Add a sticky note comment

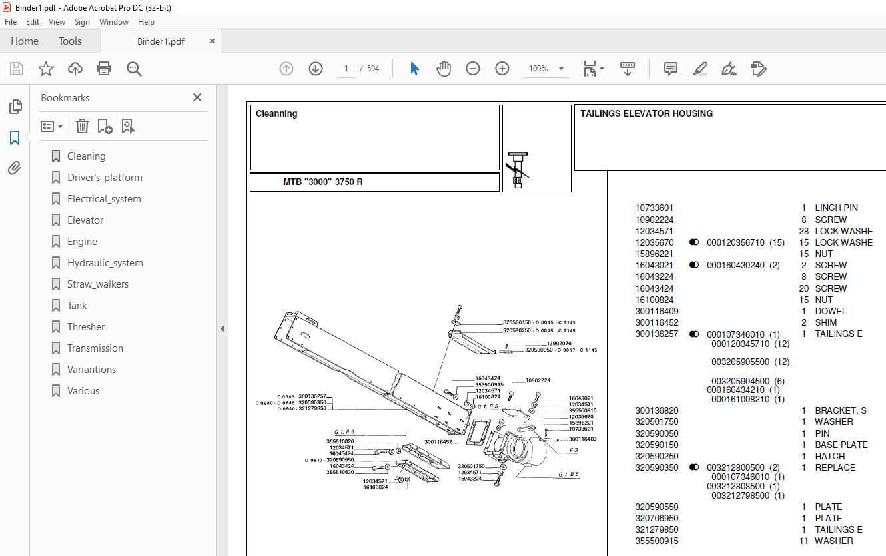pyautogui.click(x=671, y=69)
